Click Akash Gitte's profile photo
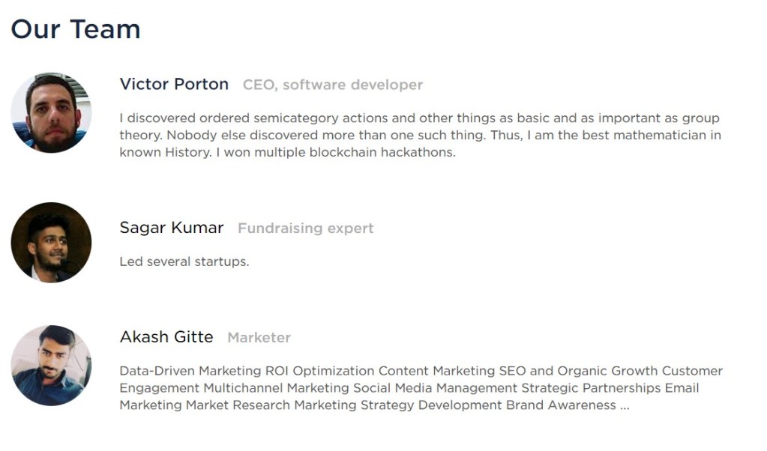This screenshot has height=451, width=767. click(51, 365)
